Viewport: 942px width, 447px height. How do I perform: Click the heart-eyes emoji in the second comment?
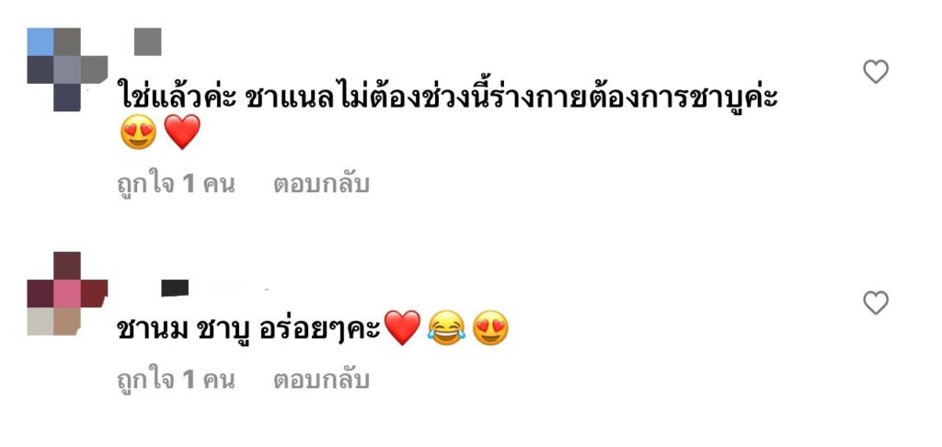point(490,328)
